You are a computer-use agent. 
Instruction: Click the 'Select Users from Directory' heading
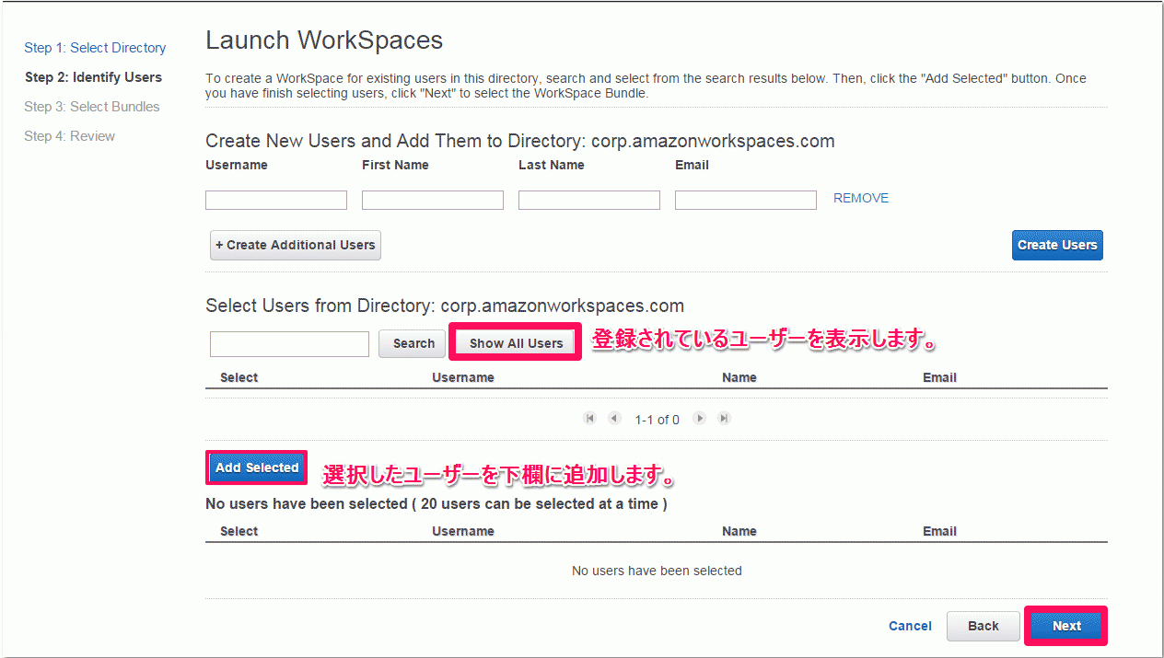coord(445,306)
